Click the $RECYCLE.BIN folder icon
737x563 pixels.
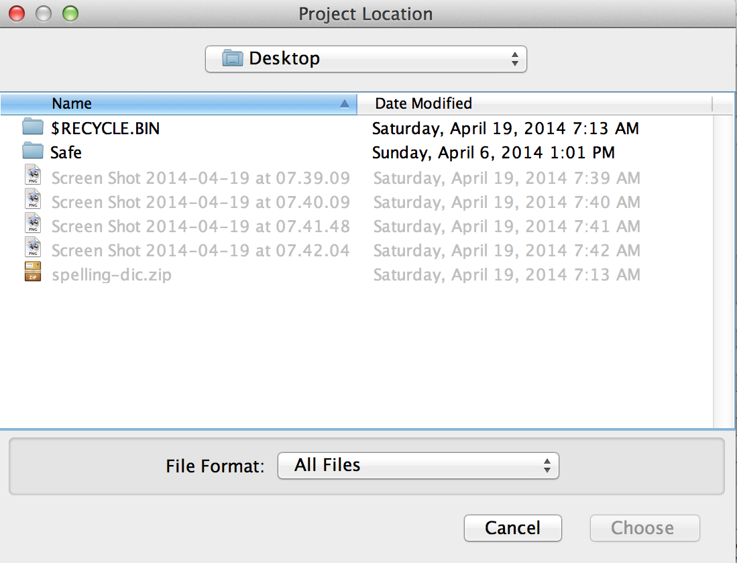[x=33, y=127]
